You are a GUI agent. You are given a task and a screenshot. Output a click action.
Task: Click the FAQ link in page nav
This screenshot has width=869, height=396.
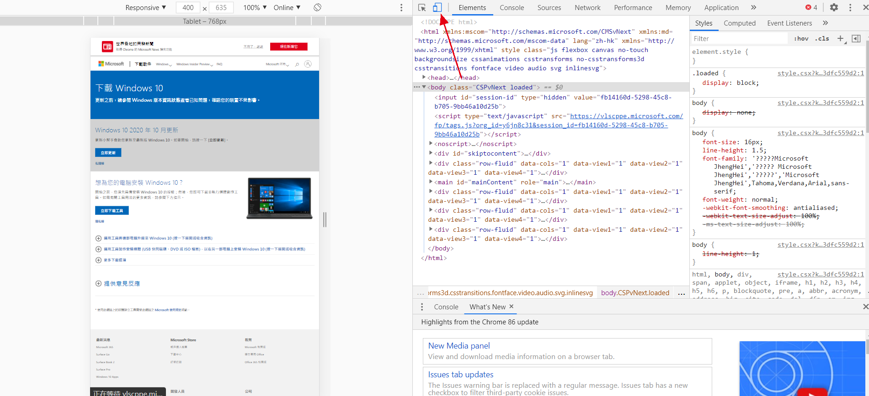(219, 64)
